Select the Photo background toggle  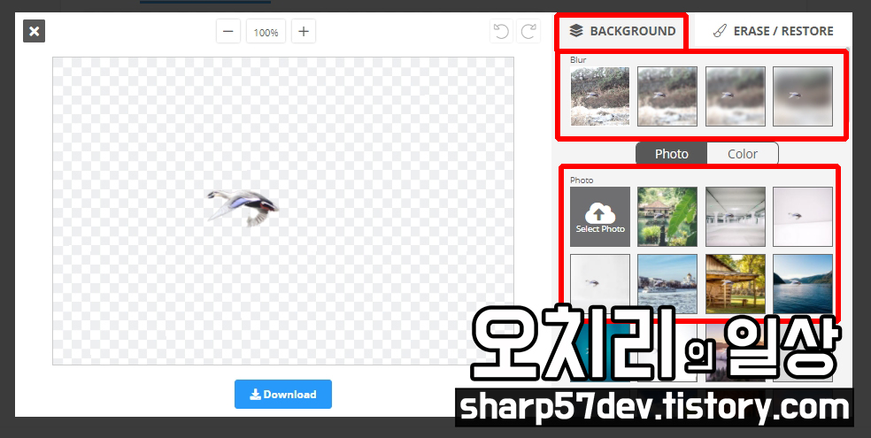pyautogui.click(x=671, y=154)
